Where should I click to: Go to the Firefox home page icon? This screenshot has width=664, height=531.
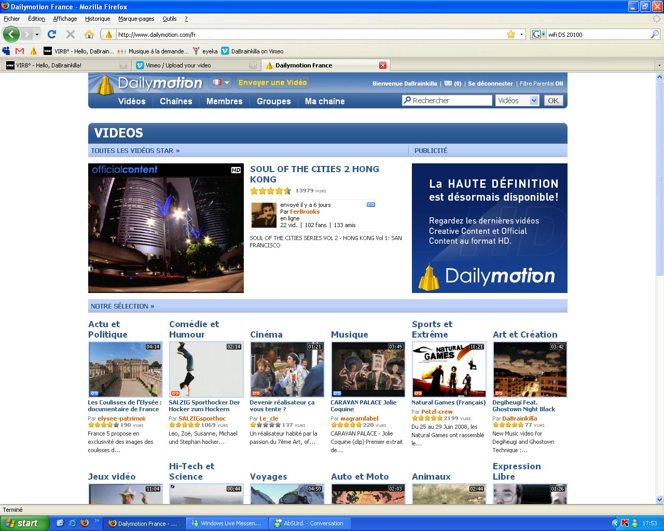pyautogui.click(x=89, y=34)
